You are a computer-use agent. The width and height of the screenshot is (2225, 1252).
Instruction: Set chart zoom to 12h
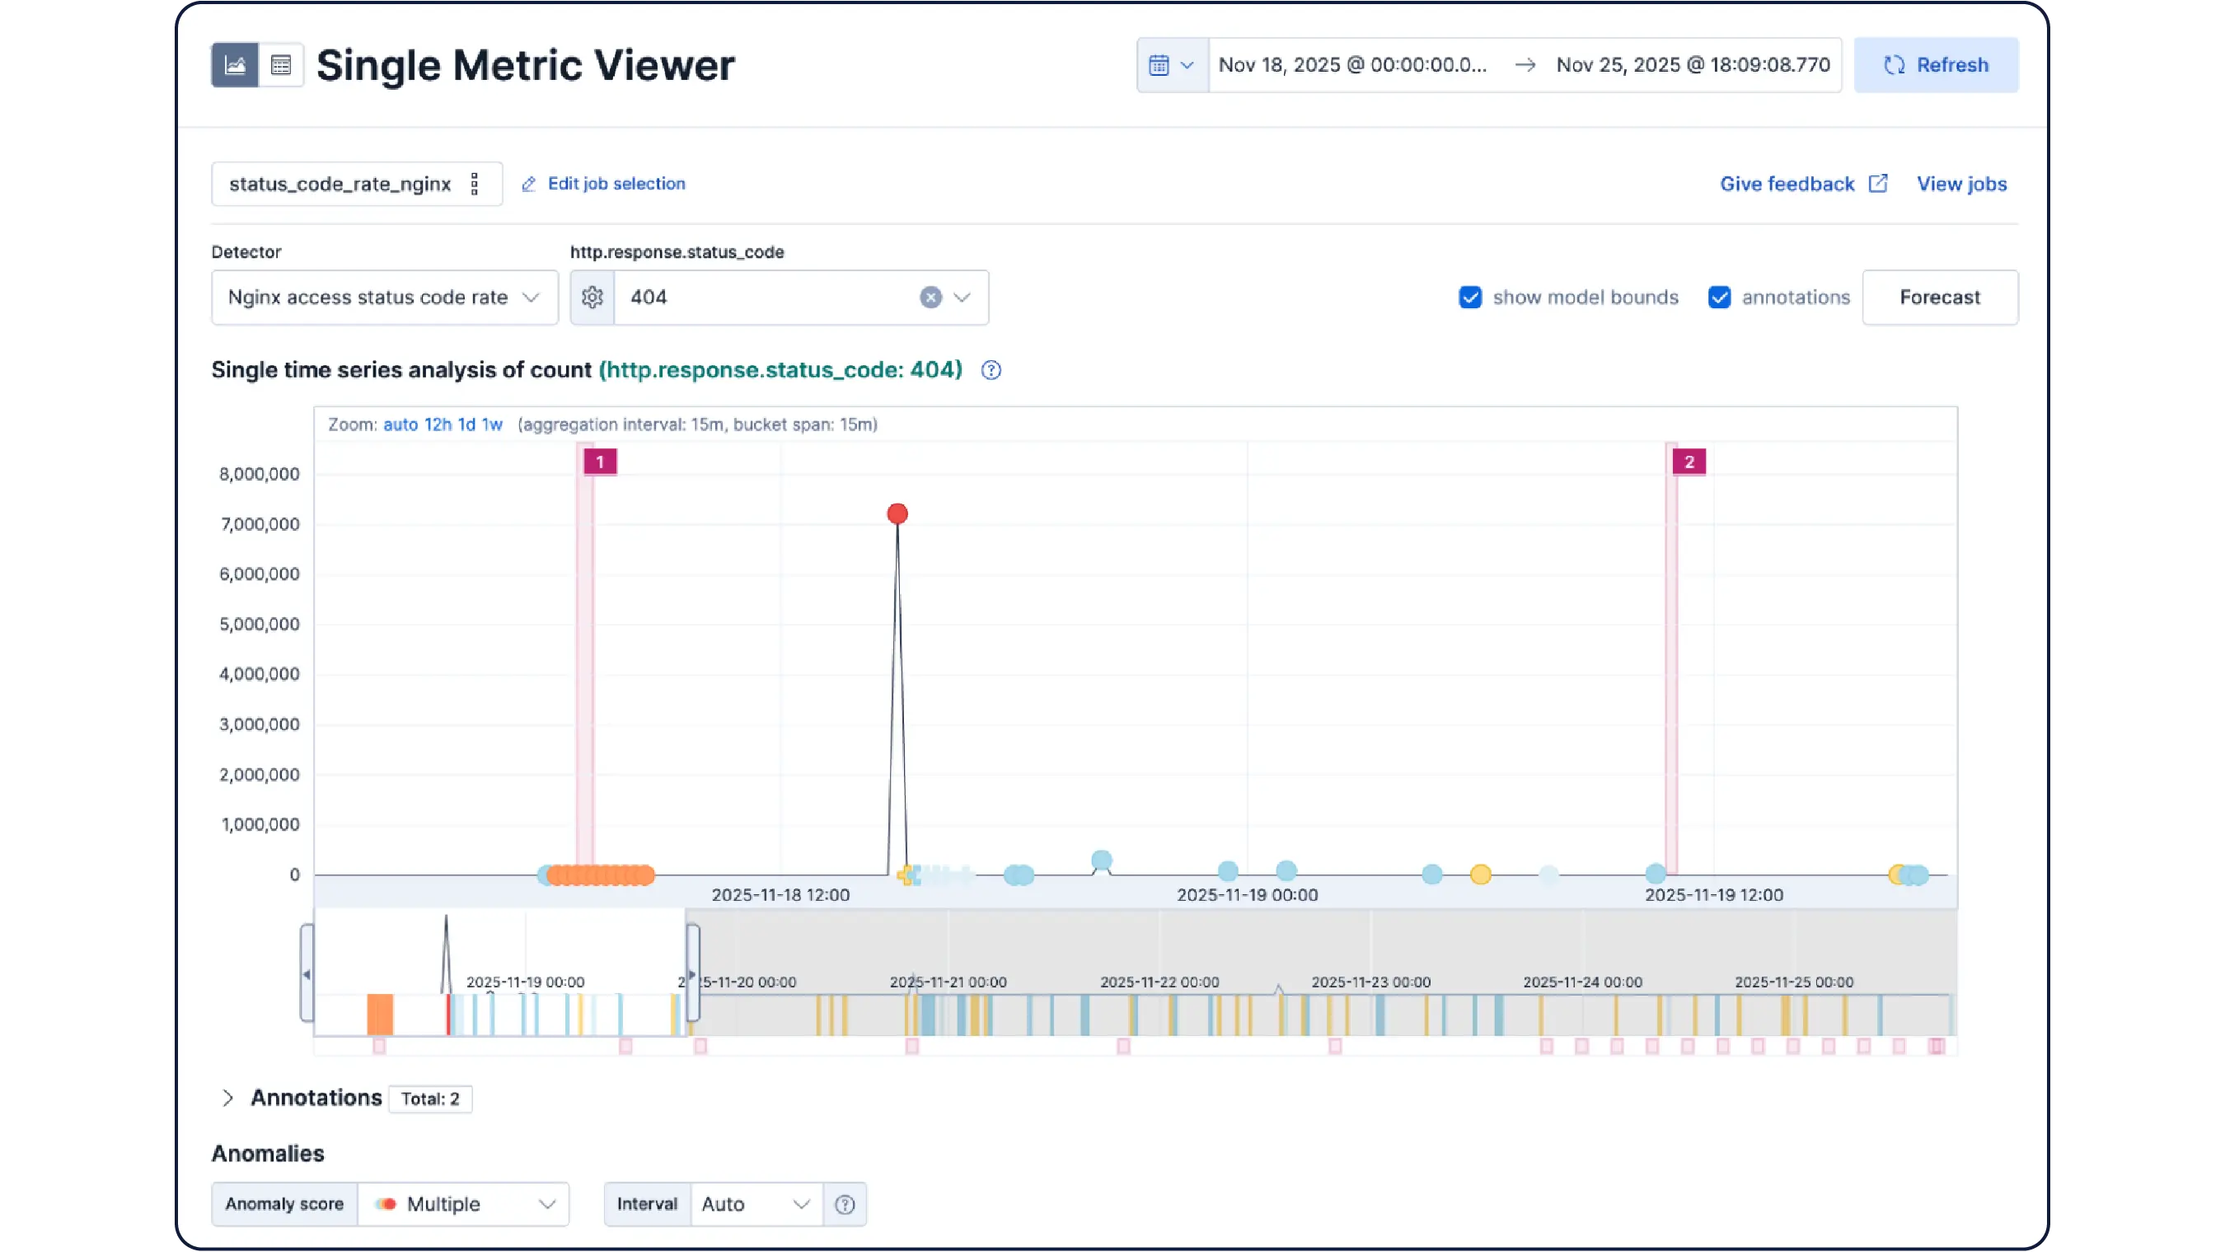[437, 424]
